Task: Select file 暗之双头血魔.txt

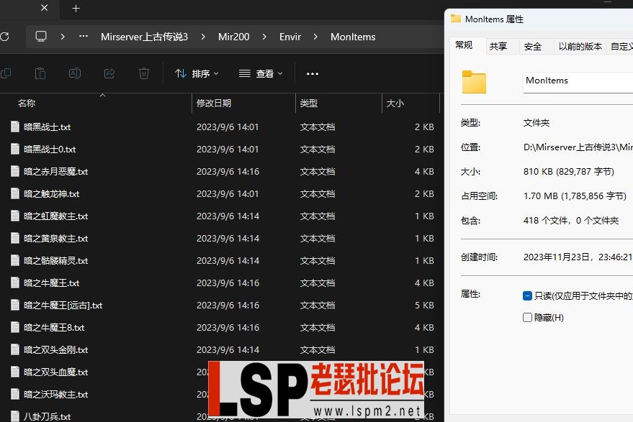Action: click(55, 372)
